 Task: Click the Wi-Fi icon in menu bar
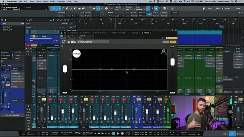pyautogui.click(x=185, y=2)
